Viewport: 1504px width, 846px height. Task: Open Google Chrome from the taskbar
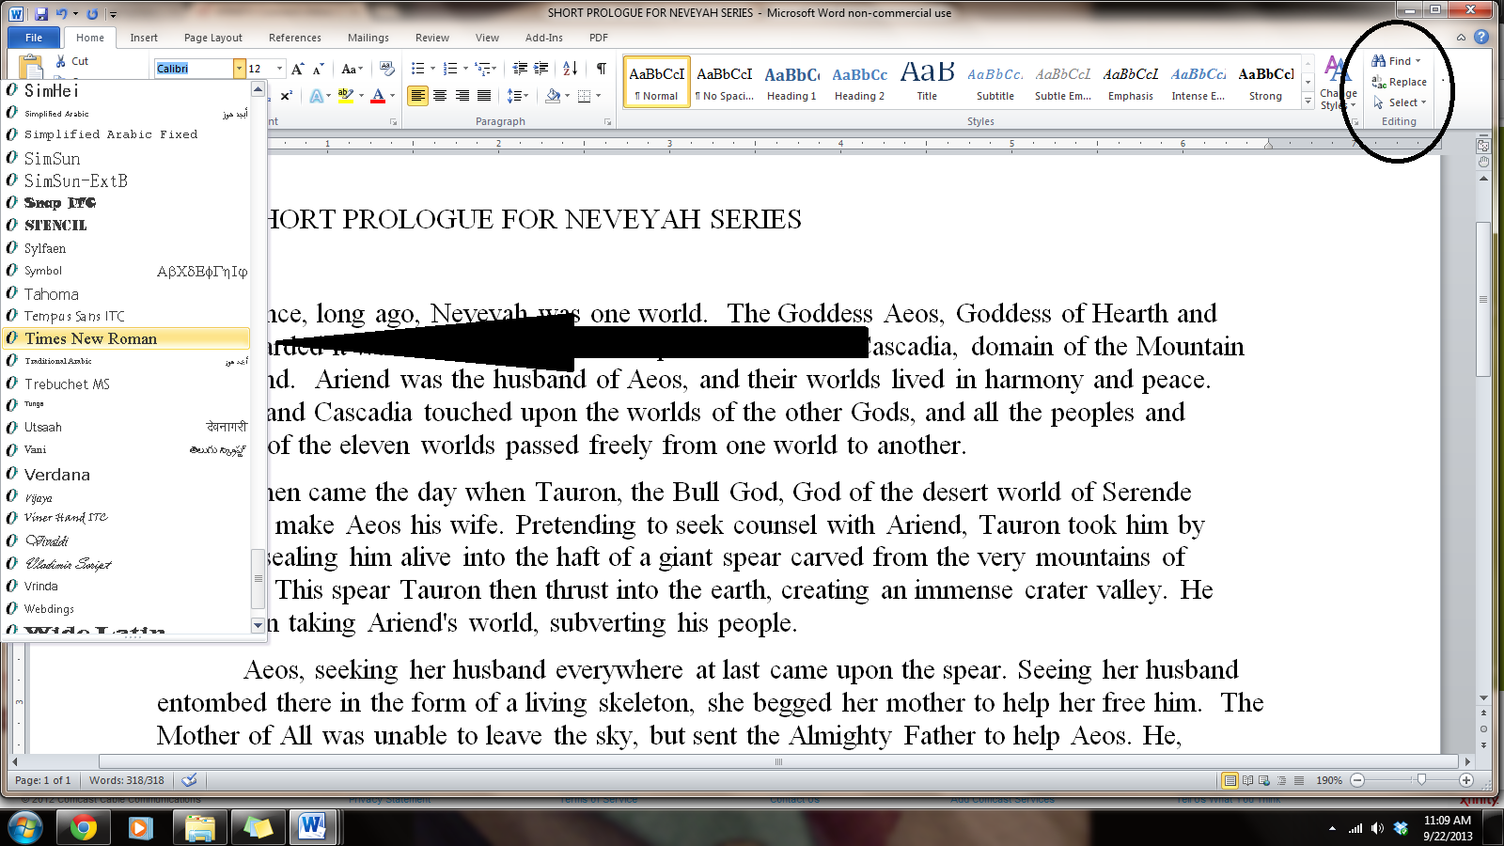point(83,827)
